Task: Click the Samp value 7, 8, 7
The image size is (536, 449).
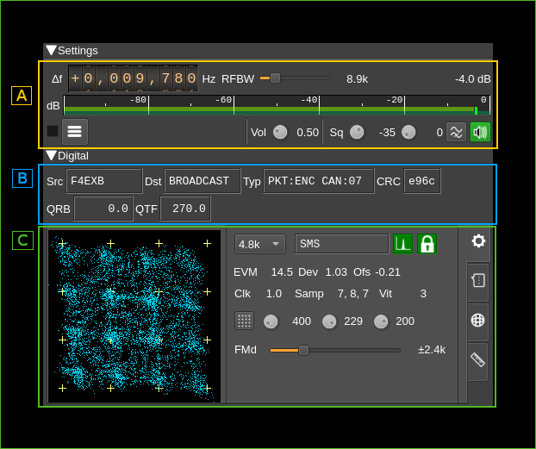Action: (x=353, y=294)
